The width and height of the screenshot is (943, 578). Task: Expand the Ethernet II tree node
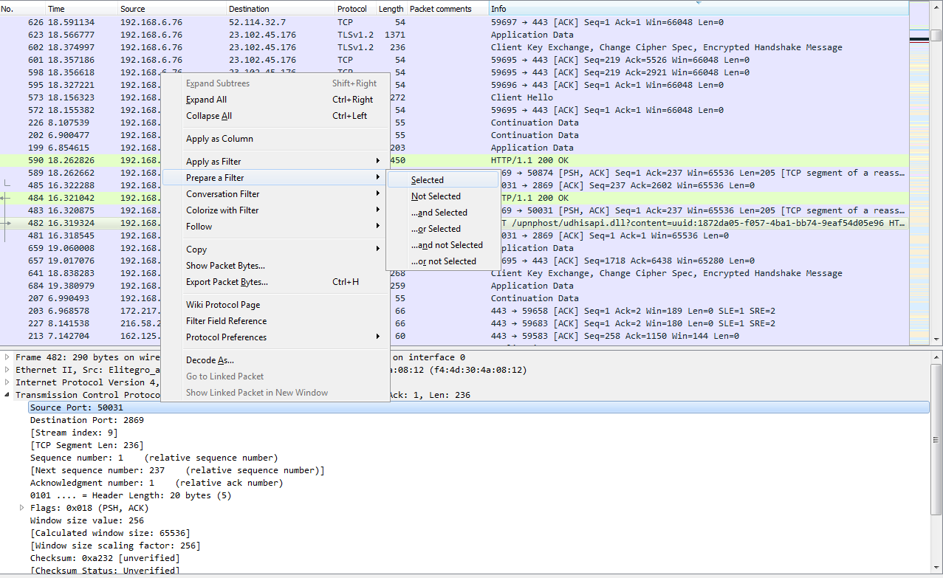click(8, 370)
